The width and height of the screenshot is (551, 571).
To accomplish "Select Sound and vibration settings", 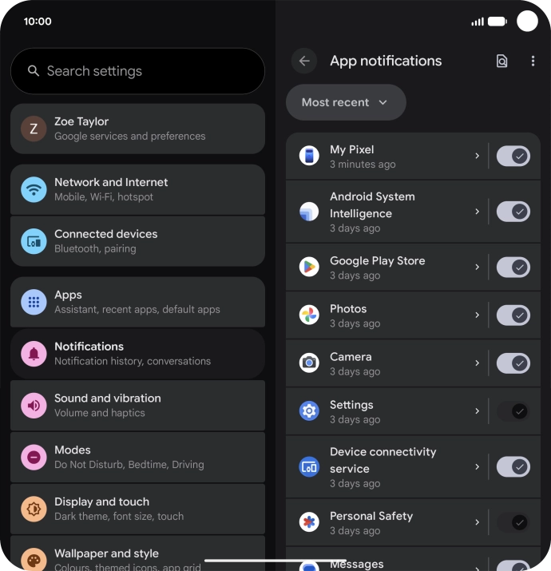I will point(137,406).
